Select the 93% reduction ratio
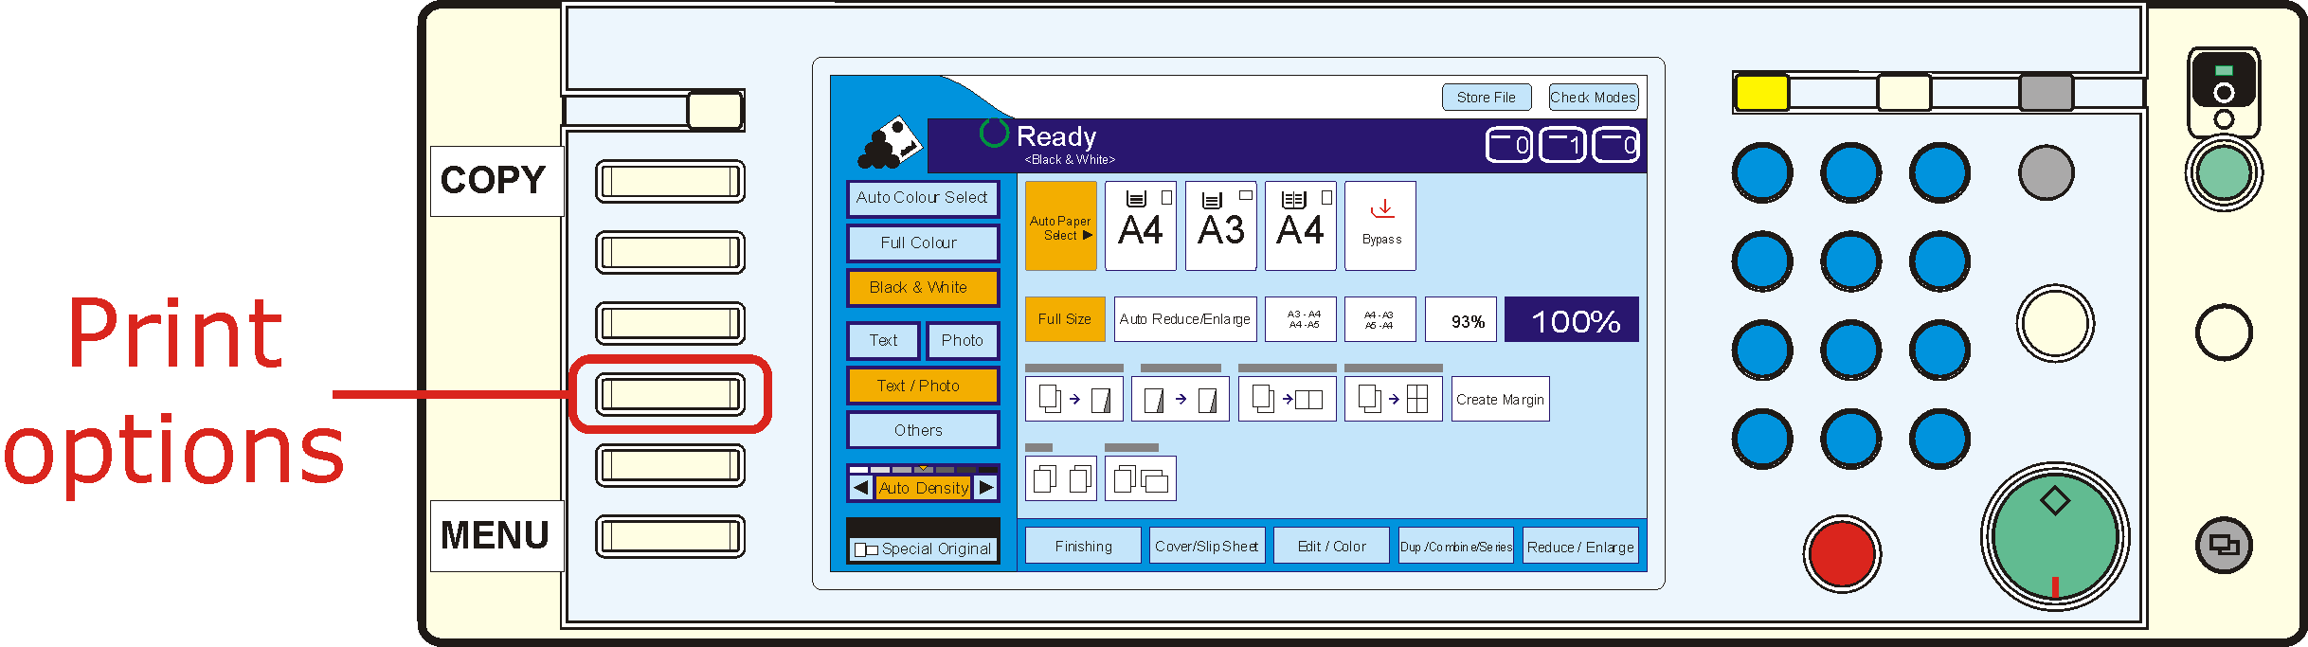The image size is (2308, 647). tap(1467, 321)
